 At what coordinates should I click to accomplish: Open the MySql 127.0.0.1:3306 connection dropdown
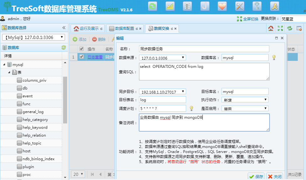(34, 37)
